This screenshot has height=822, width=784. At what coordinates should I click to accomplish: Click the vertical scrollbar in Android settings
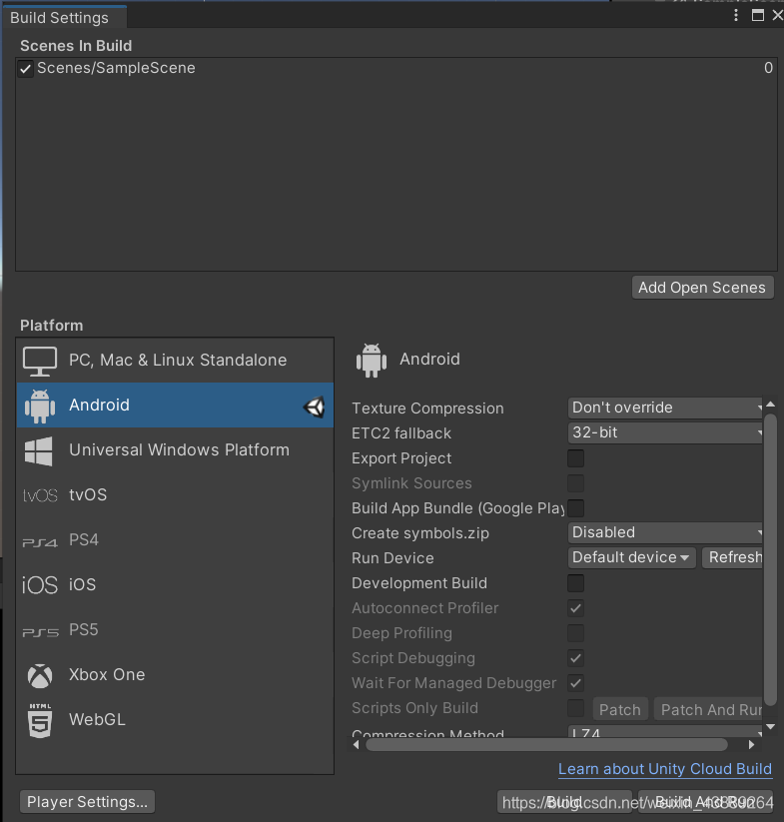pyautogui.click(x=770, y=559)
